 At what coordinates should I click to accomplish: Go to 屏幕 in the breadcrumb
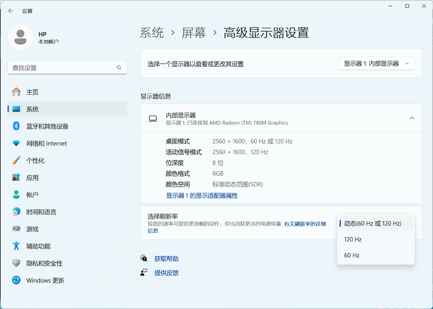[x=193, y=33]
